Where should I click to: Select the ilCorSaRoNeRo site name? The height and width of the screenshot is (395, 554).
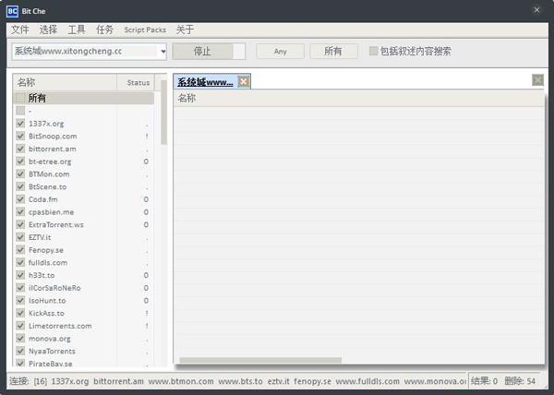pos(54,288)
